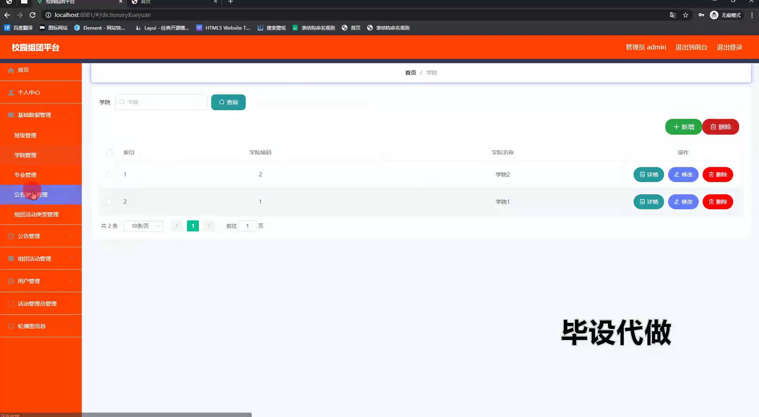Click 修改 button for 学院2 row

[x=683, y=175]
